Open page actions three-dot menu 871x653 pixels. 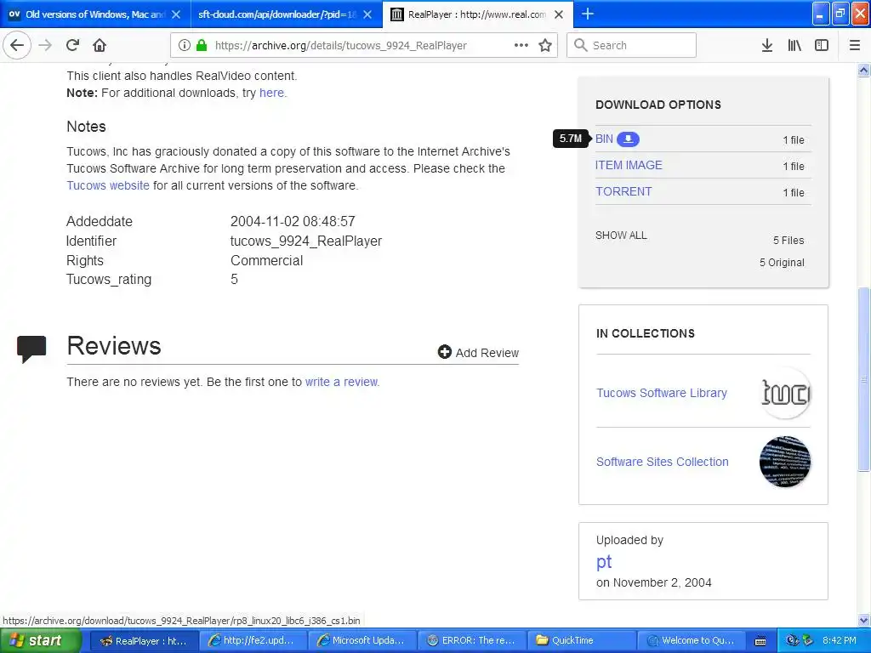pos(521,46)
